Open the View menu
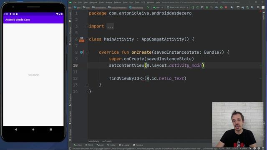 pyautogui.click(x=86, y=2)
